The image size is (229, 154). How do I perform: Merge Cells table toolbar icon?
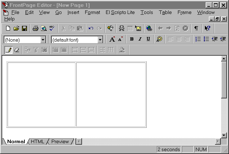pyautogui.click(x=55, y=50)
